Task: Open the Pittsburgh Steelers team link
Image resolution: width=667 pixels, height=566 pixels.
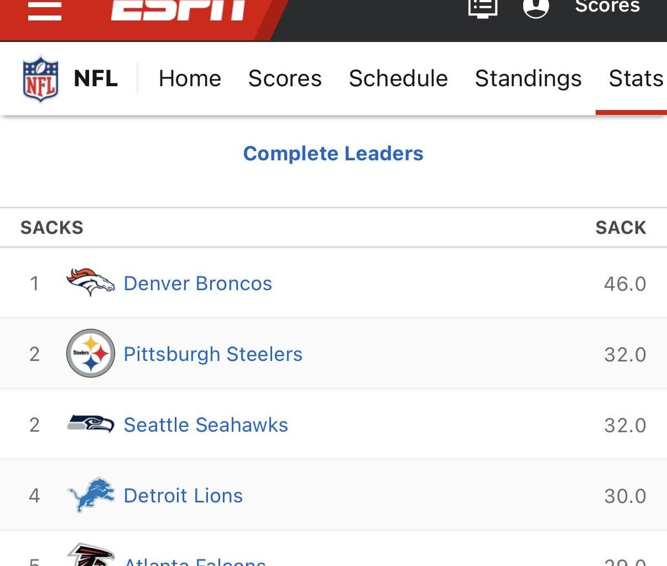Action: coord(213,354)
